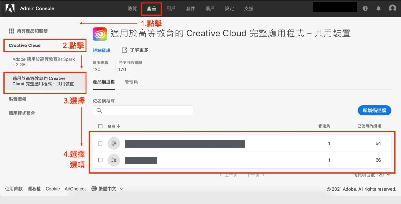Viewport: 401px width, 204px height.
Task: Click the 管理員 column header
Action: point(324,126)
